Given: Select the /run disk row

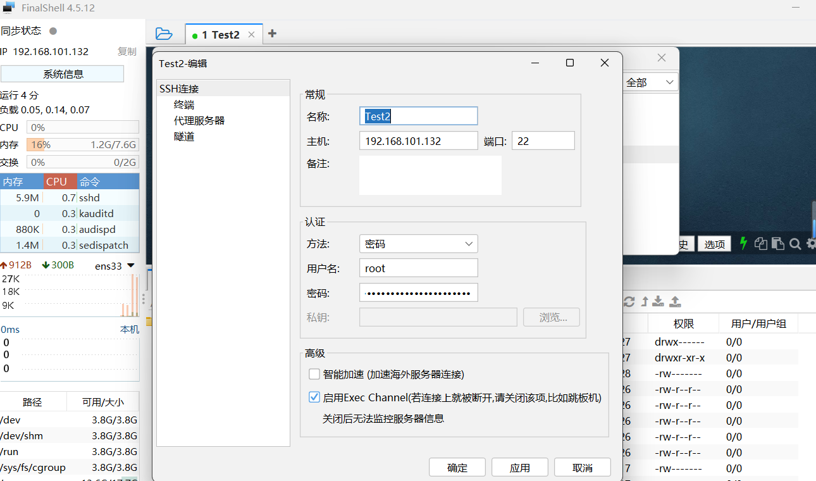Looking at the screenshot, I should [70, 451].
